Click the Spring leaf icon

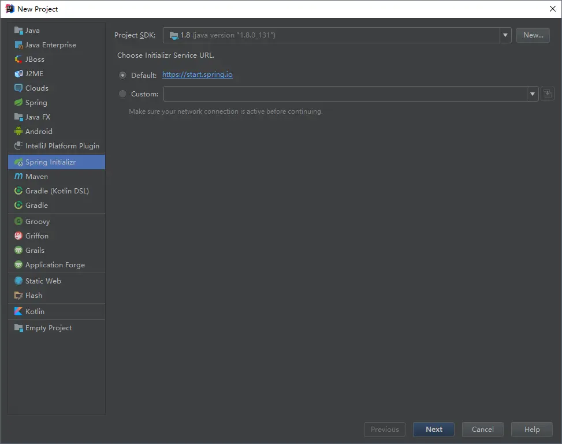(x=18, y=103)
